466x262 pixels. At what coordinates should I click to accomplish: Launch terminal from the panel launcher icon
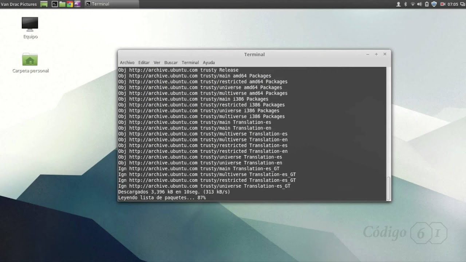[55, 4]
